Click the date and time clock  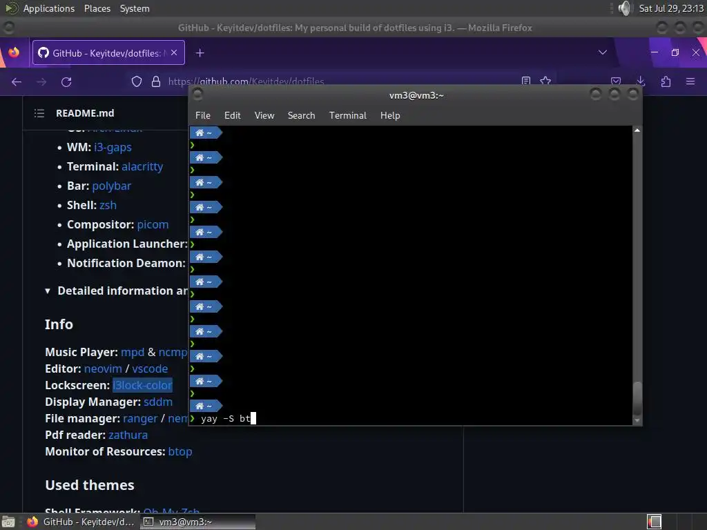pos(671,8)
